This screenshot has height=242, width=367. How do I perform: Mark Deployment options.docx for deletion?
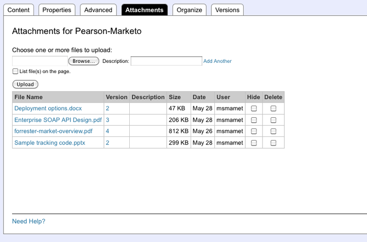pos(273,109)
